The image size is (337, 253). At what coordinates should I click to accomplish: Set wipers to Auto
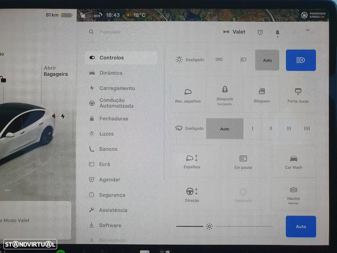pyautogui.click(x=224, y=129)
